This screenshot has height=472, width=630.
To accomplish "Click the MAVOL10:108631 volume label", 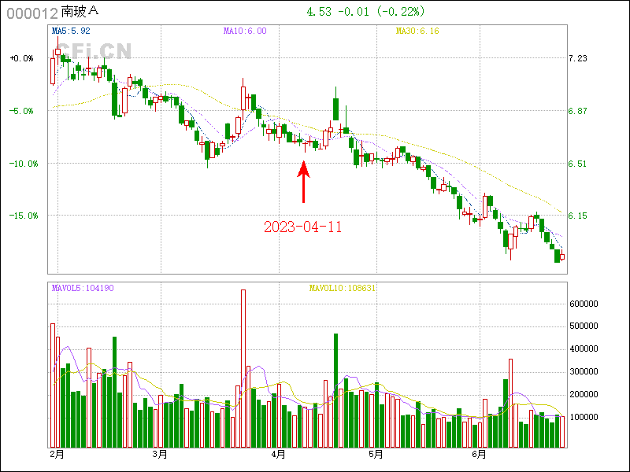I will tap(343, 289).
